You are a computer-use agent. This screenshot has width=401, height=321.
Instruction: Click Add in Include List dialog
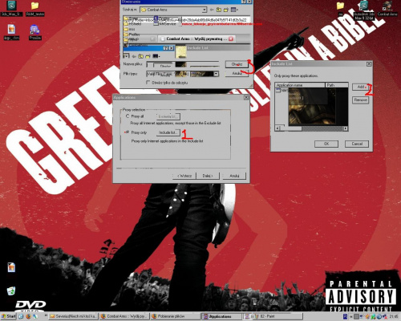point(361,87)
